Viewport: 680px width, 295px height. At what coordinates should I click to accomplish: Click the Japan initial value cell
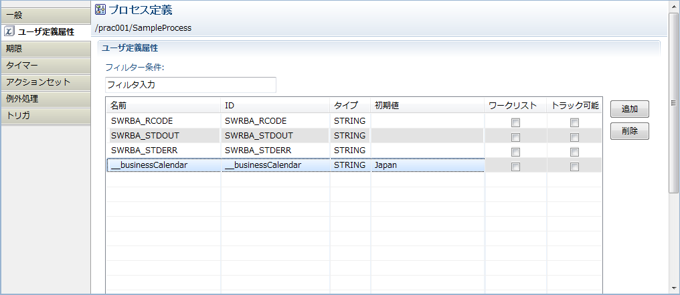point(427,165)
